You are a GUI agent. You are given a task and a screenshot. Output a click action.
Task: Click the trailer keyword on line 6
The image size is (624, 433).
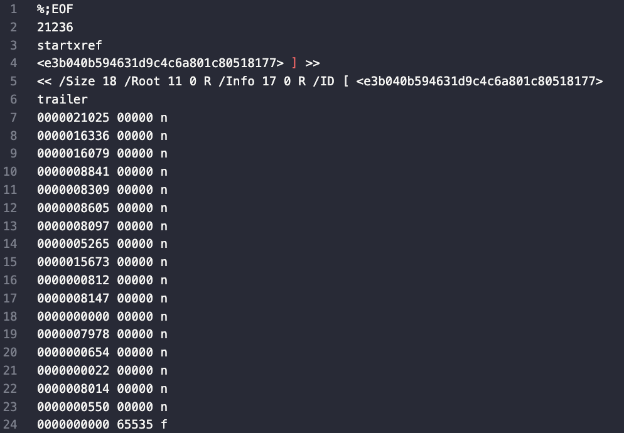tap(63, 100)
